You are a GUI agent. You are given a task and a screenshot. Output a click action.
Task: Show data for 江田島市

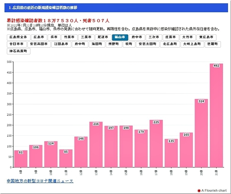[x=61, y=44]
